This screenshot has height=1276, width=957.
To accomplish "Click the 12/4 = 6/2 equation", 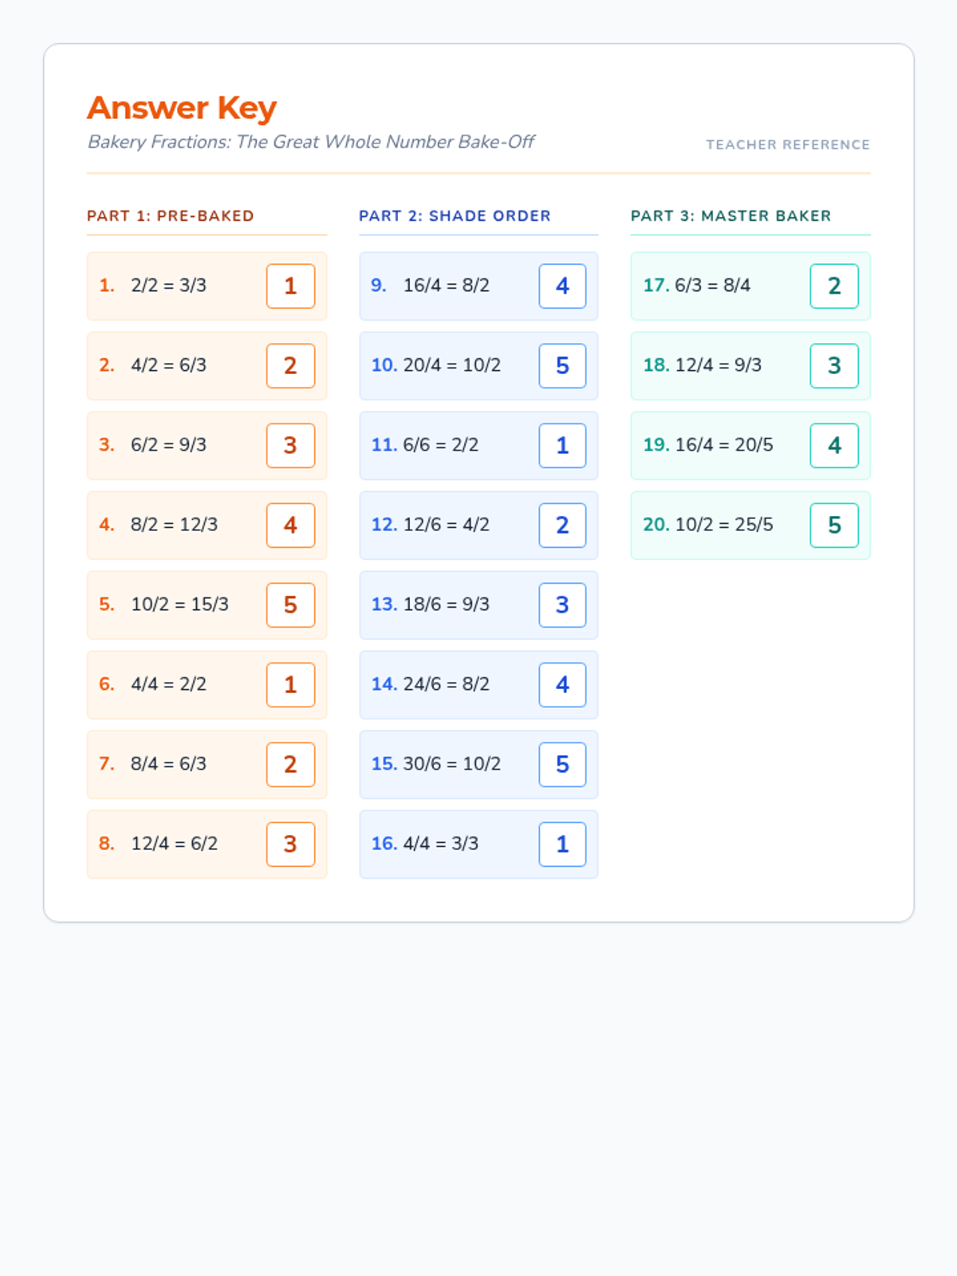I will (174, 844).
